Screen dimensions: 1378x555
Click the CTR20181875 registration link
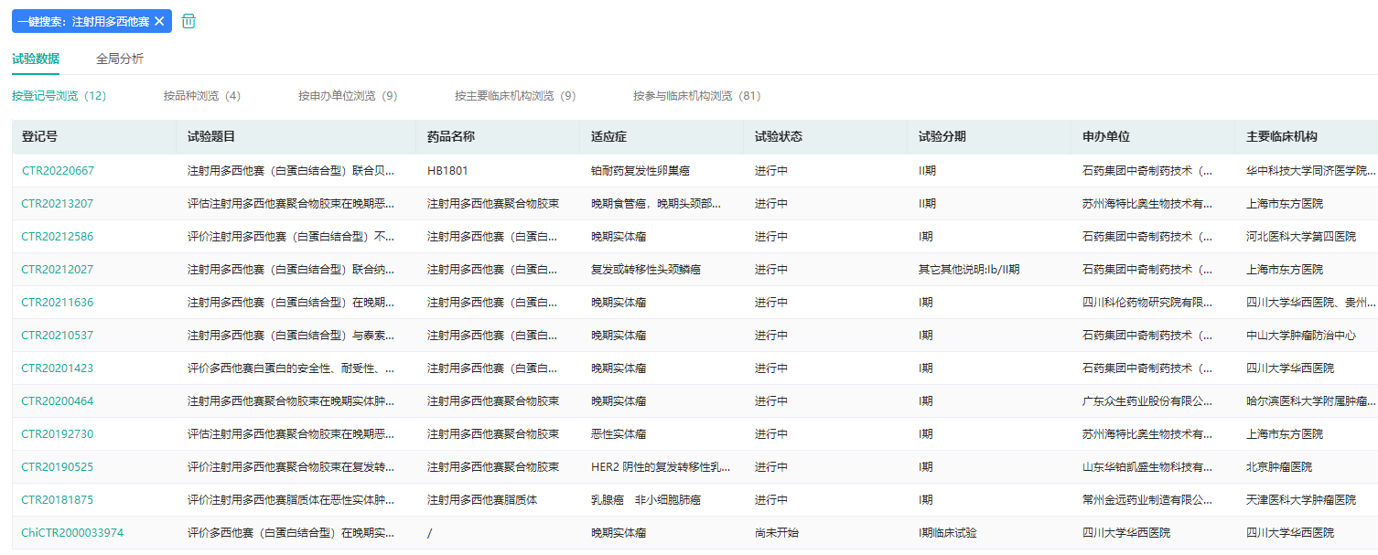click(x=58, y=500)
